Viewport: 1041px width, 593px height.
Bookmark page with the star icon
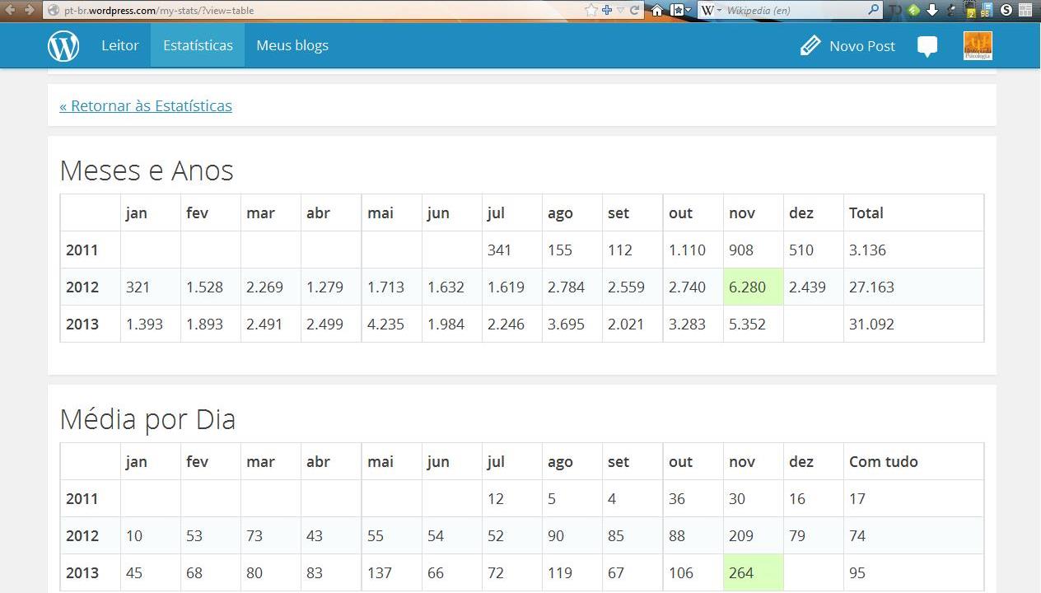[x=591, y=10]
